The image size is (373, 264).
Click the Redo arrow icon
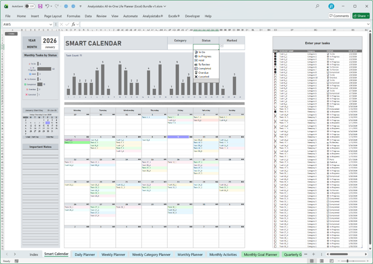pyautogui.click(x=56, y=6)
